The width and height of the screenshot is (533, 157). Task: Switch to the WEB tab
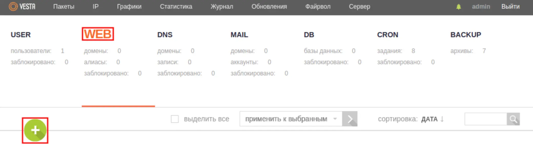tap(98, 34)
